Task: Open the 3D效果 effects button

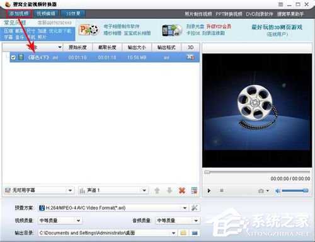Action: pos(73,14)
